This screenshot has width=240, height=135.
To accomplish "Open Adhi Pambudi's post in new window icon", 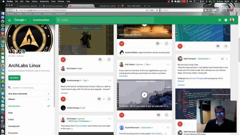I will (222, 59).
